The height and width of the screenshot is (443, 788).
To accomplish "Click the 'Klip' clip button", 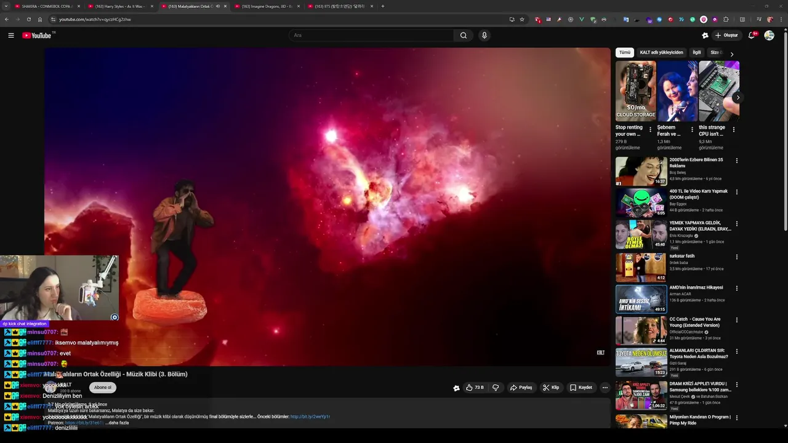I will [x=551, y=388].
